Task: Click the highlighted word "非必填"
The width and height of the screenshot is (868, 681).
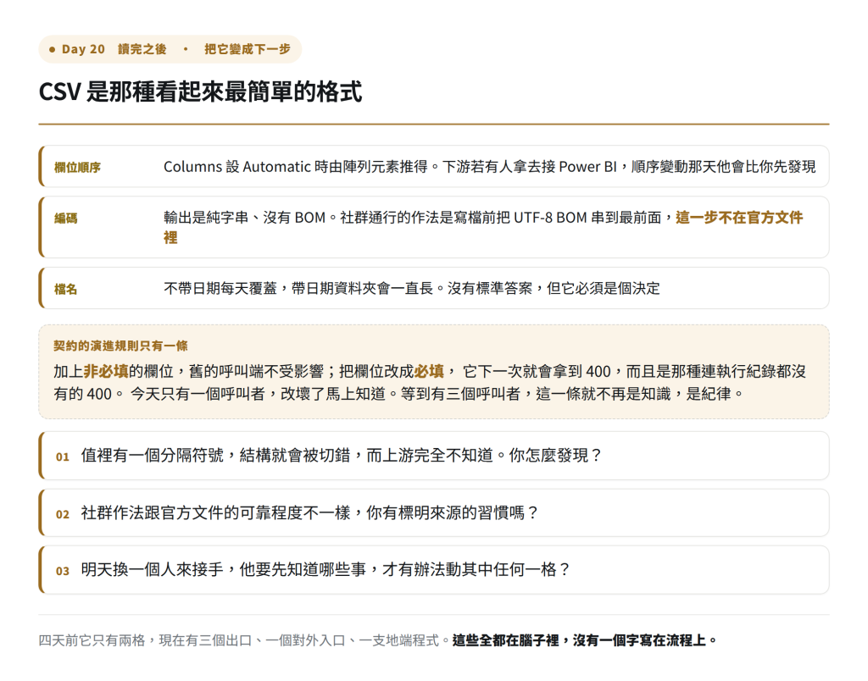Action: click(x=106, y=371)
